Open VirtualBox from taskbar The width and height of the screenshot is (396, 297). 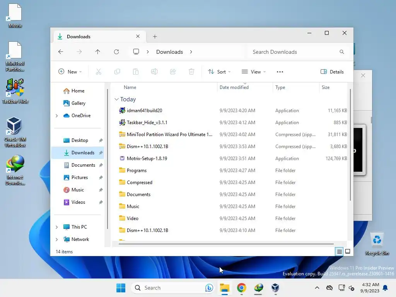tap(275, 288)
